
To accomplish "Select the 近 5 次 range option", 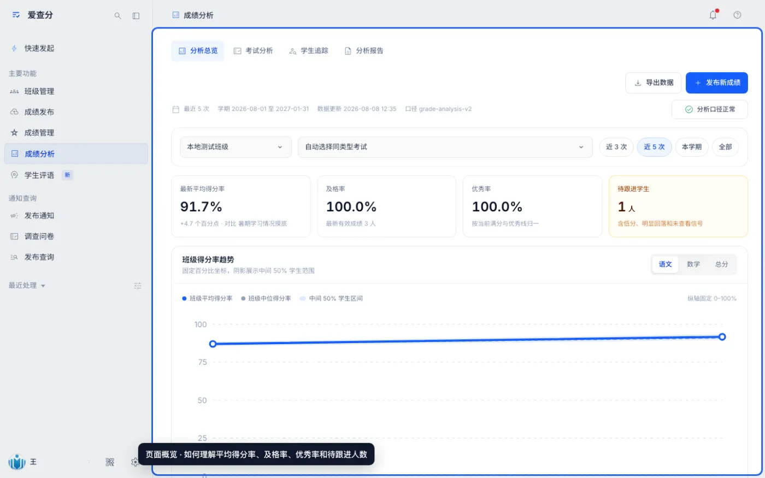I will (x=654, y=147).
